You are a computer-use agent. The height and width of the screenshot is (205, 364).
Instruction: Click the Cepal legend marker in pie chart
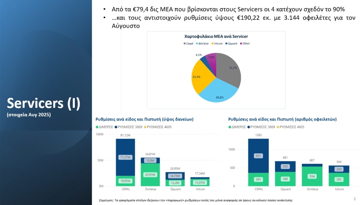[184, 43]
